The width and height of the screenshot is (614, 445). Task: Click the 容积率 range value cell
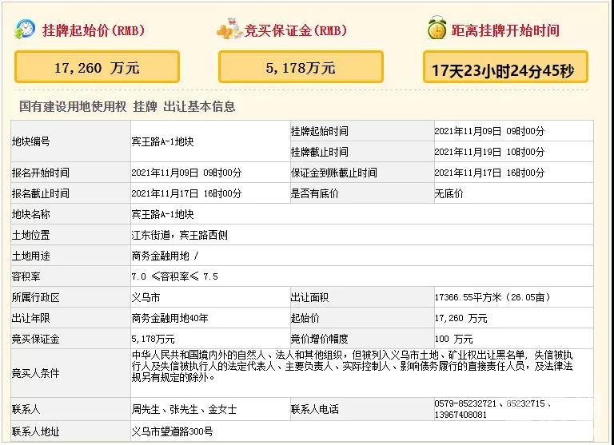174,276
